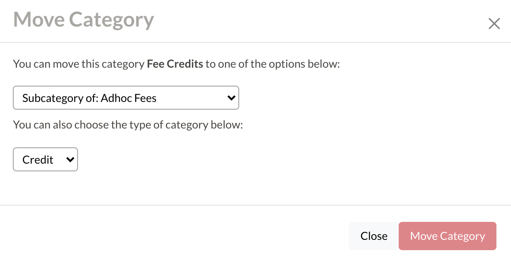Click the Move Category dialog title
The height and width of the screenshot is (263, 511).
coord(83,19)
